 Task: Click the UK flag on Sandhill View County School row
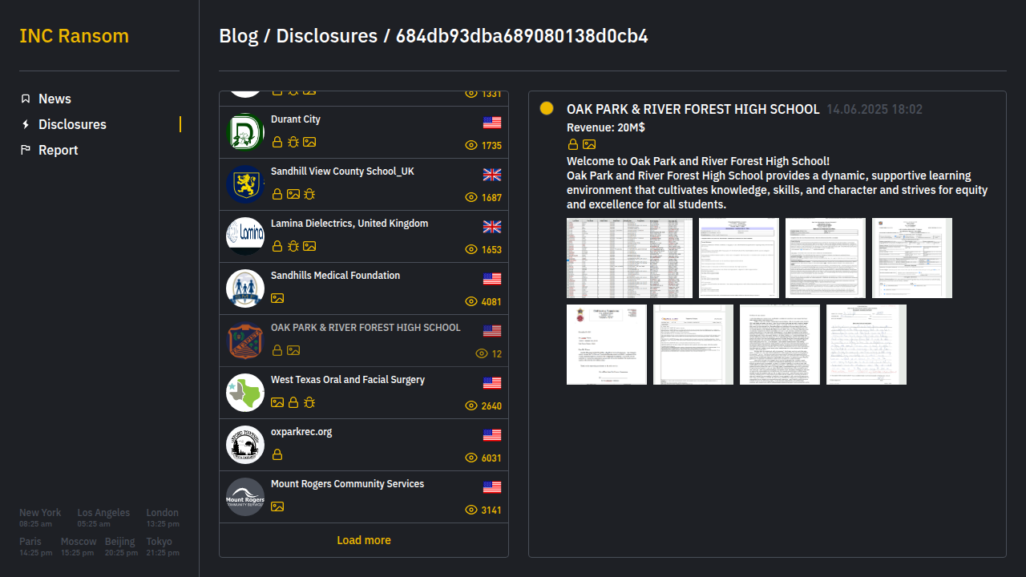tap(492, 175)
